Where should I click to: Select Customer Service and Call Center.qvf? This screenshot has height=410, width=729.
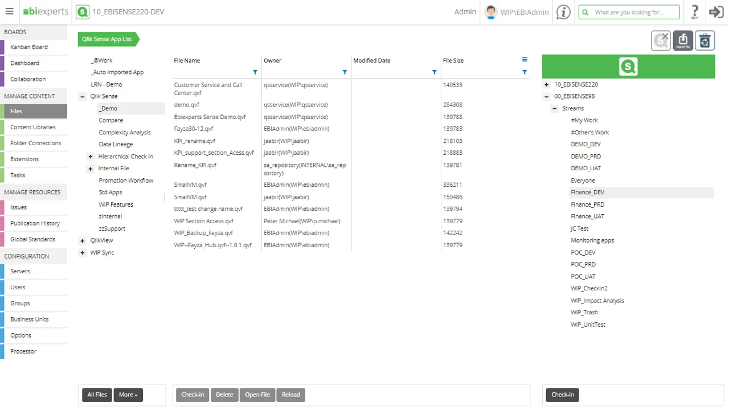tap(208, 89)
